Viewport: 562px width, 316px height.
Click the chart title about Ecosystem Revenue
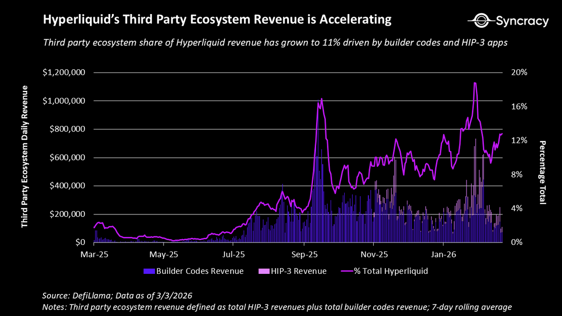[x=217, y=20]
